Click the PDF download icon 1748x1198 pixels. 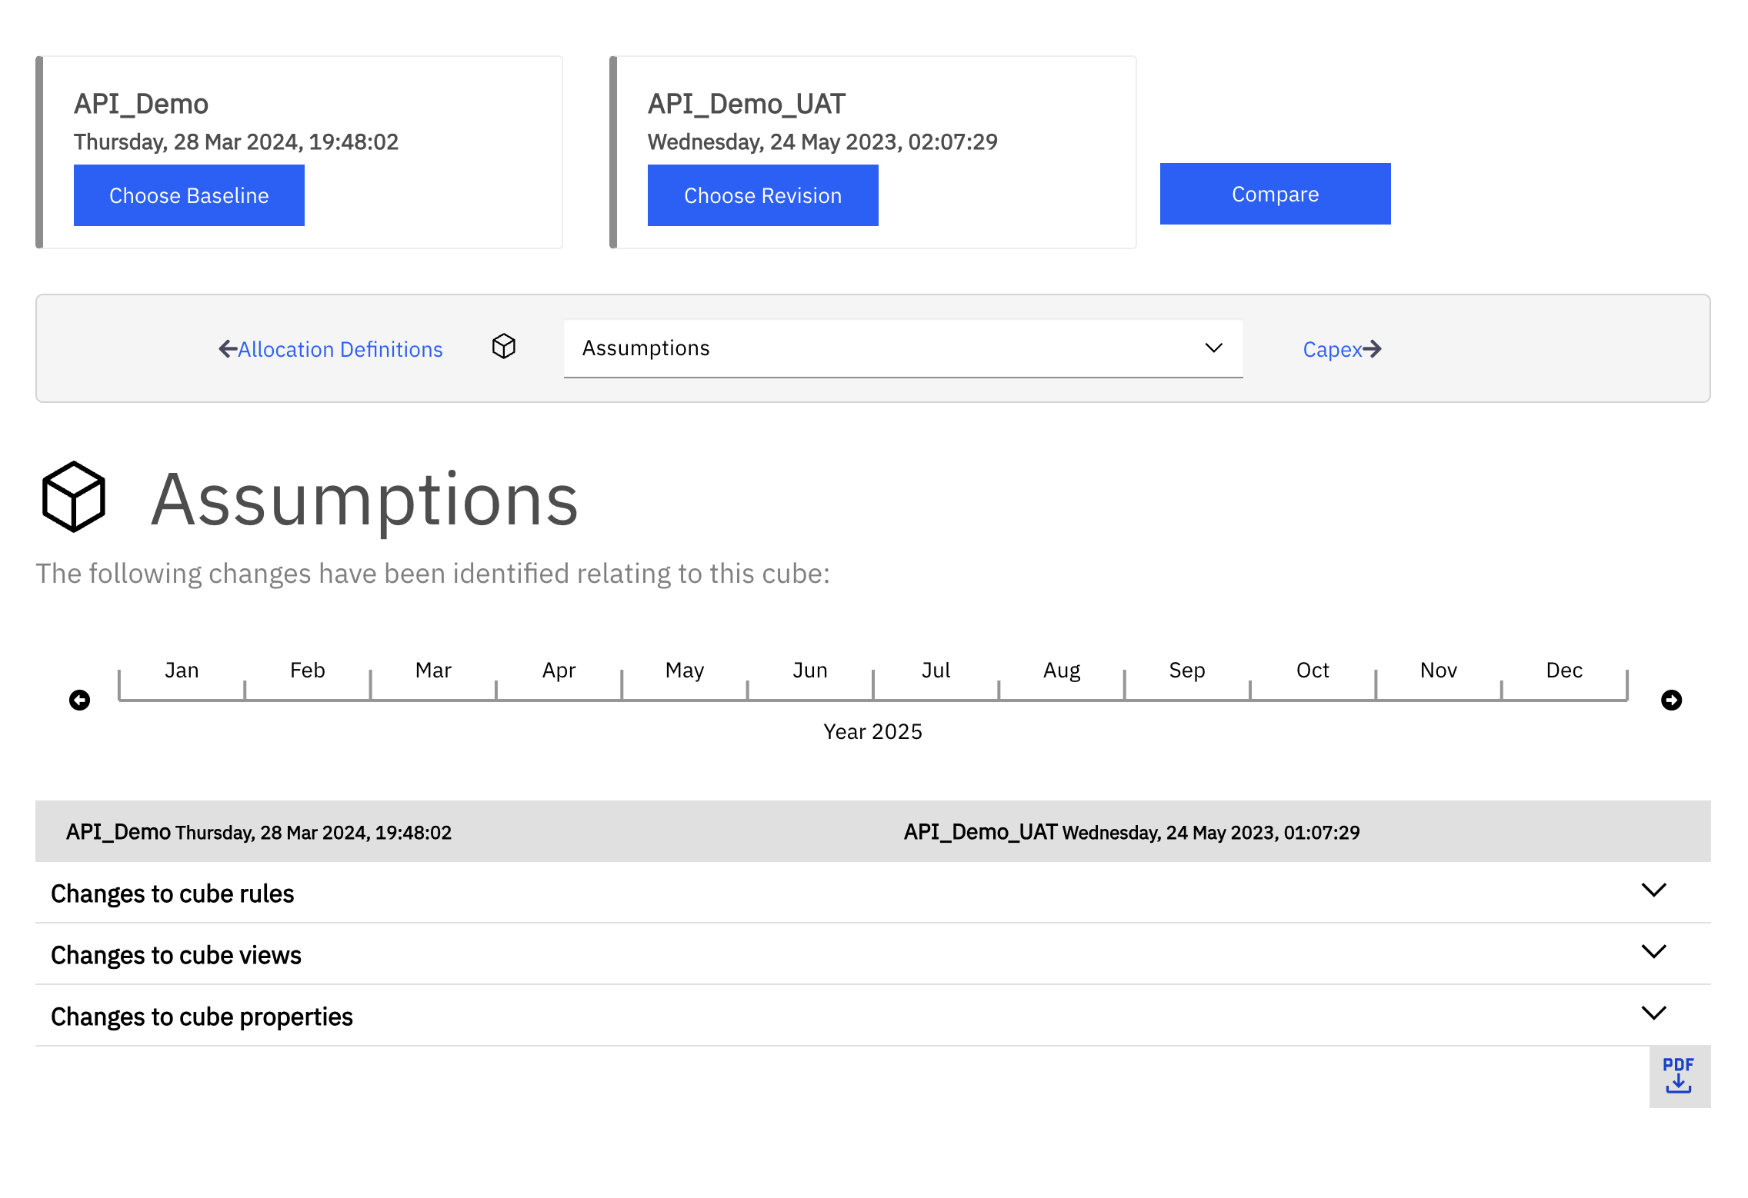[1679, 1076]
